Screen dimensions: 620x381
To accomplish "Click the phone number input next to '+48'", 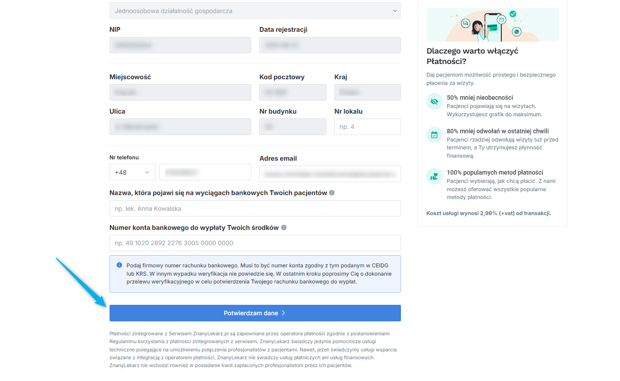I will coord(205,172).
